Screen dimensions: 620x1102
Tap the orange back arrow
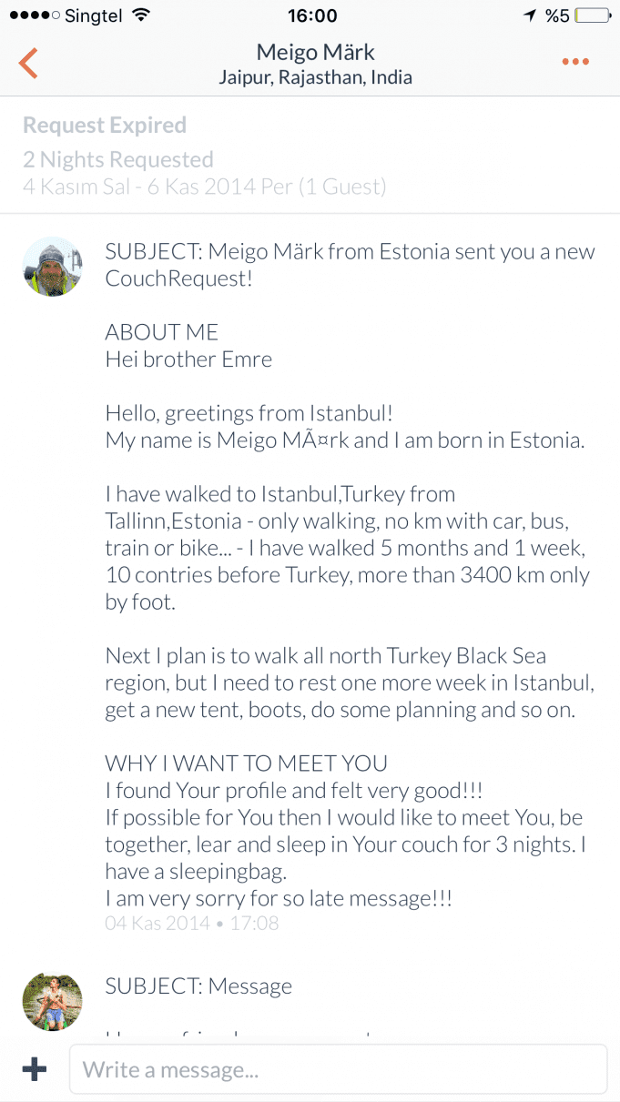pos(28,63)
